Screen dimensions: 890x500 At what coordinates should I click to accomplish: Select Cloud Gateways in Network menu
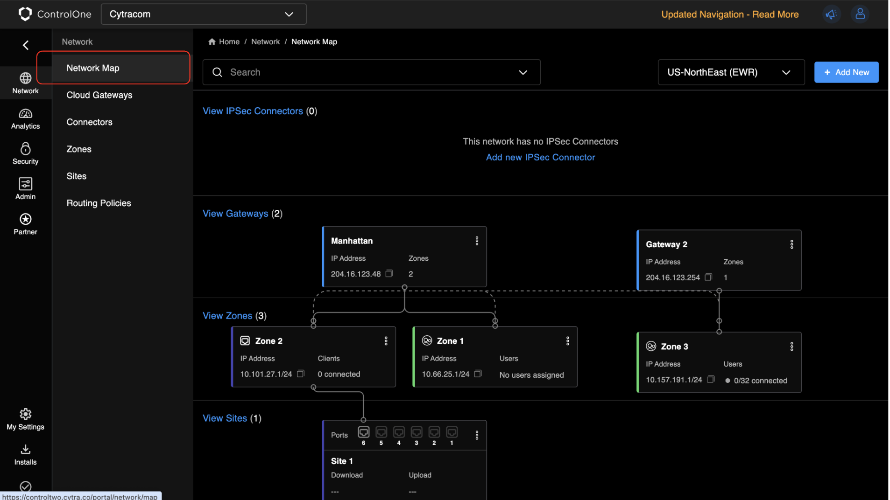click(99, 95)
